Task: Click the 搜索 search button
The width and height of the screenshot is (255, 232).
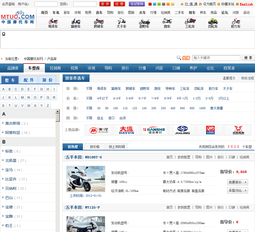Action: click(248, 58)
